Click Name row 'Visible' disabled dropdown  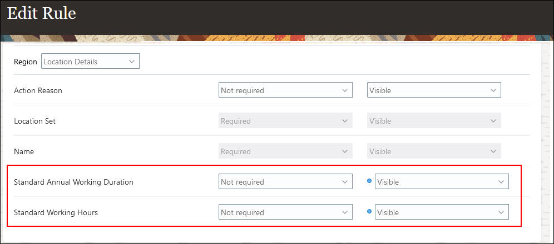coord(434,151)
